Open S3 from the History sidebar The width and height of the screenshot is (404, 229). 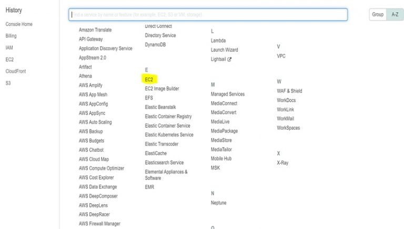click(x=8, y=82)
